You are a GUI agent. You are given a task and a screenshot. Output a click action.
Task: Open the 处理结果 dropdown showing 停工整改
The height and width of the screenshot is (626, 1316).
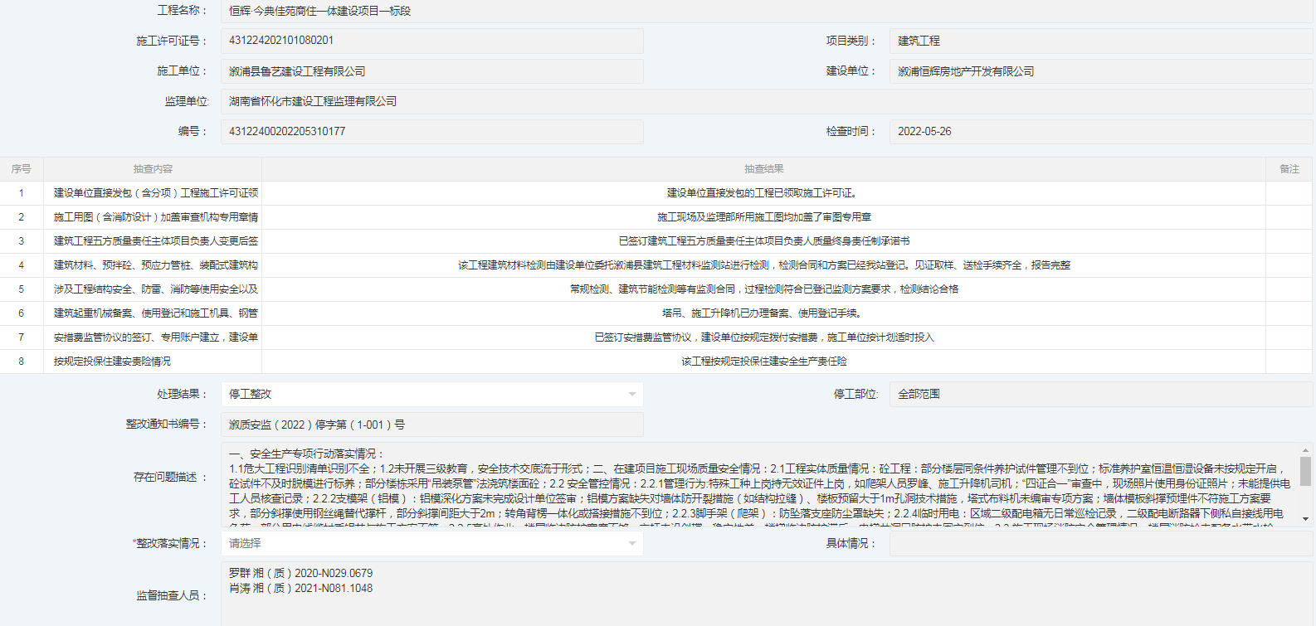coord(432,395)
